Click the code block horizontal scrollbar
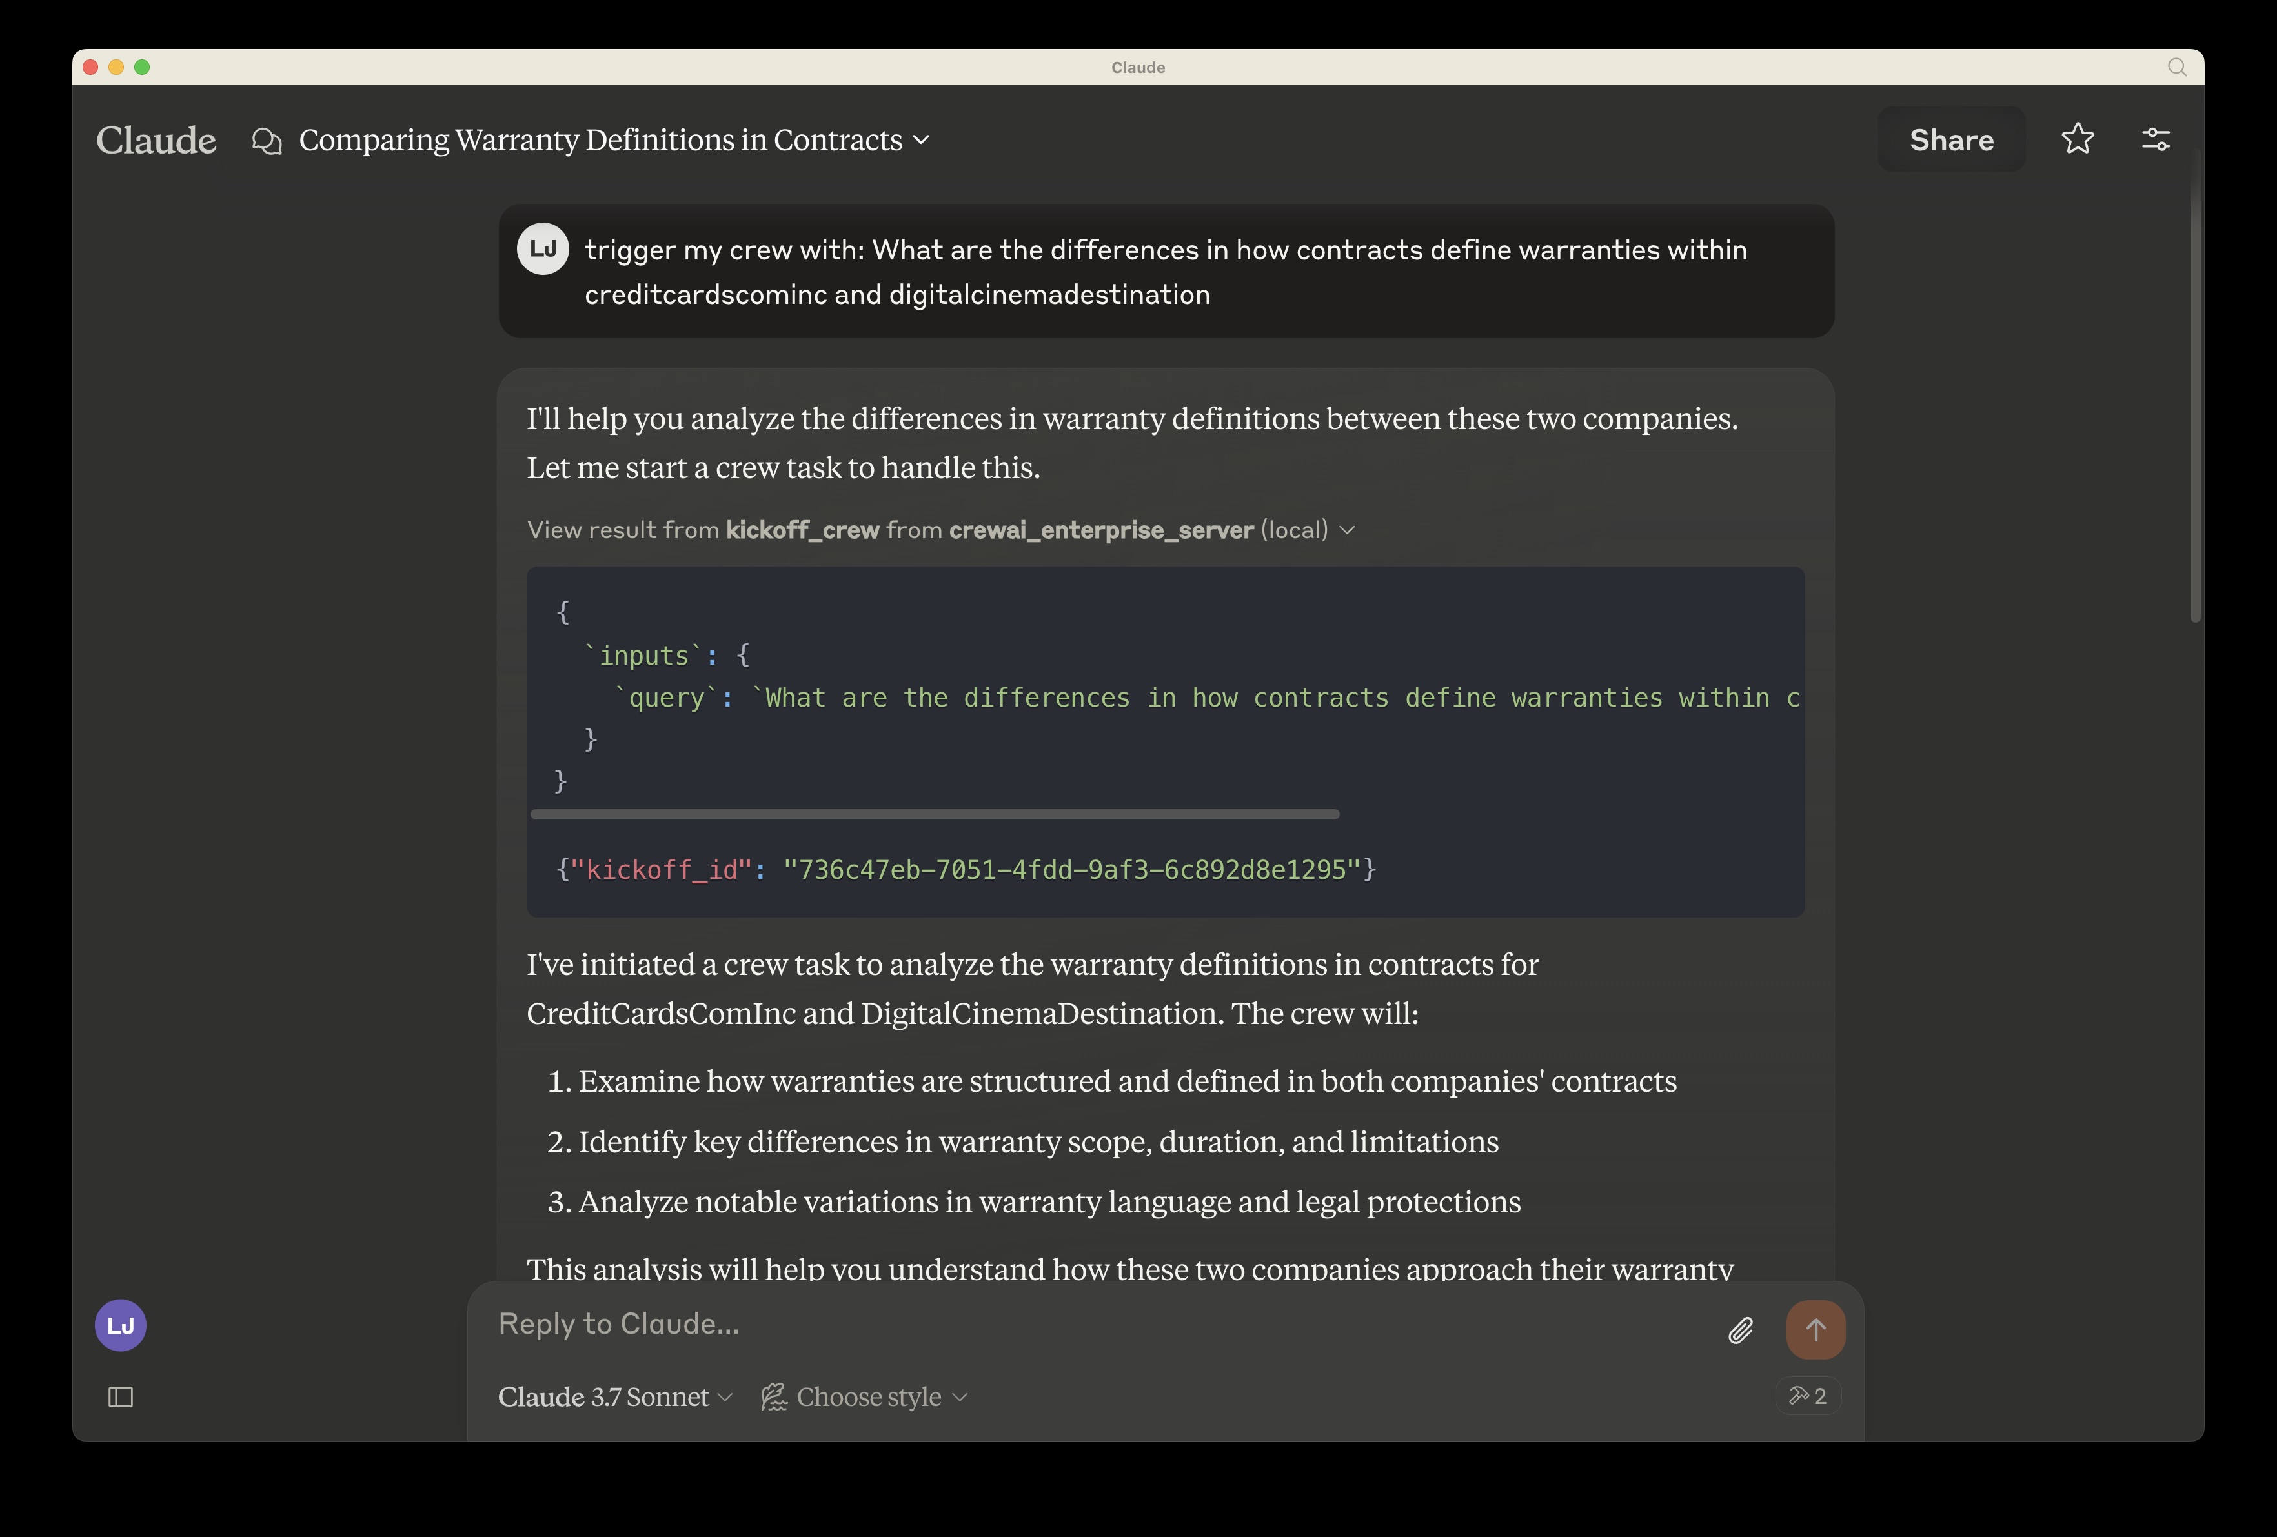 click(x=935, y=814)
